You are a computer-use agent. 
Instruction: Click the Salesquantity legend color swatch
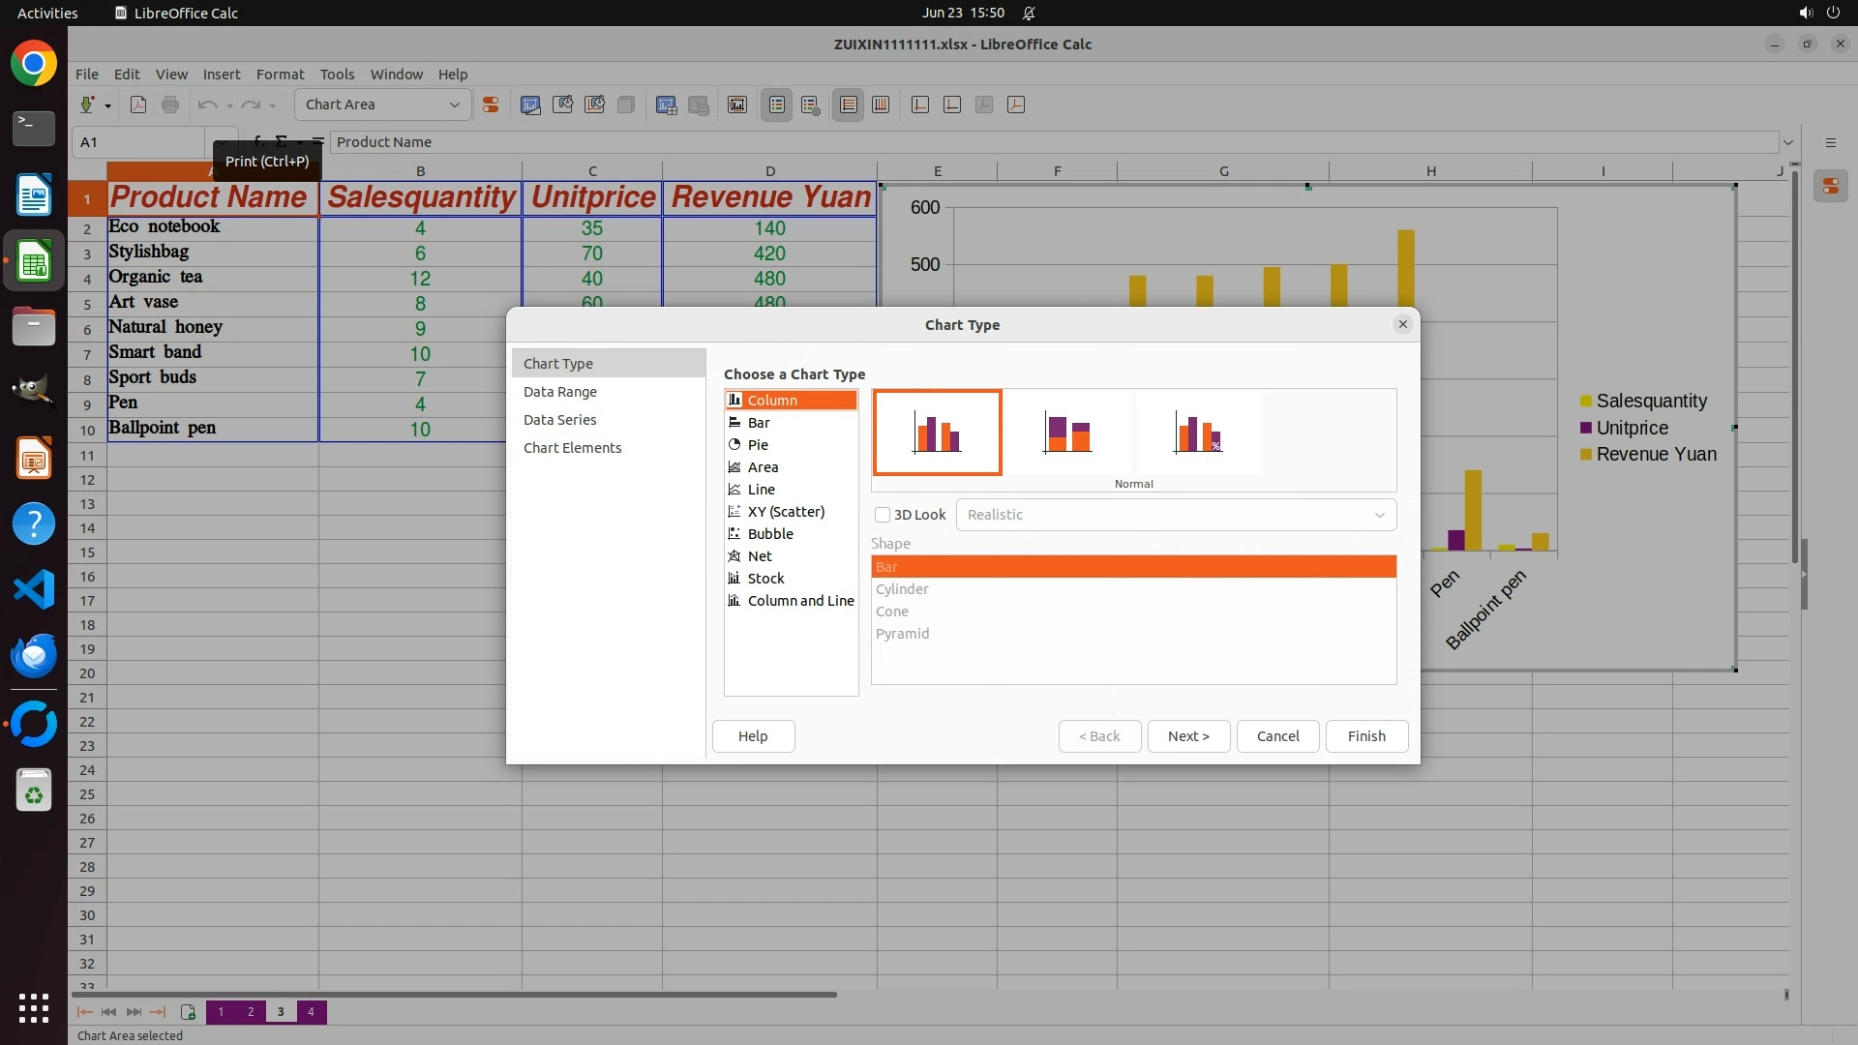pos(1585,402)
